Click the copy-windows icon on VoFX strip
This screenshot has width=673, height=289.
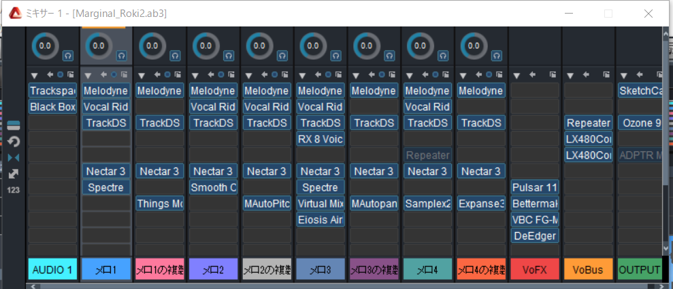coord(553,75)
